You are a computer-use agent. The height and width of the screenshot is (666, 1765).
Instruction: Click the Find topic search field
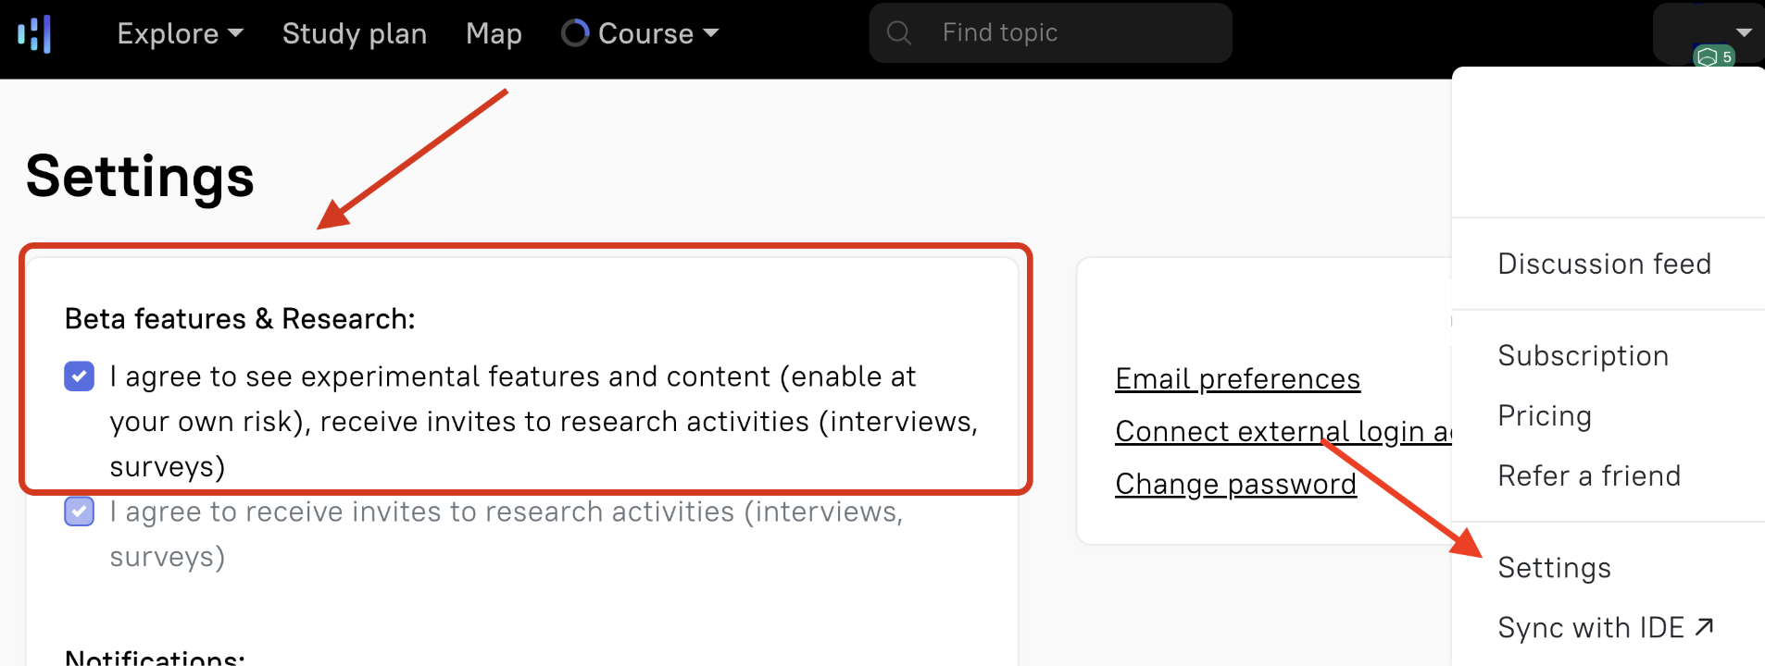pos(1050,33)
